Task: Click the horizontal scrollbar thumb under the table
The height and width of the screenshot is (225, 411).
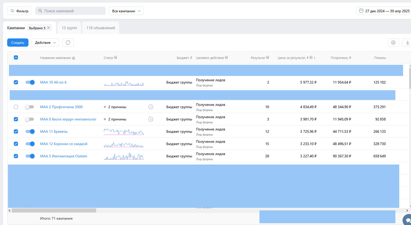Action: click(x=54, y=210)
